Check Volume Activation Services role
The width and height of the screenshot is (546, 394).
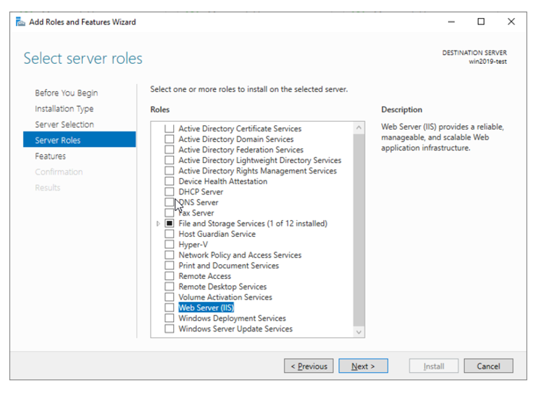click(169, 297)
